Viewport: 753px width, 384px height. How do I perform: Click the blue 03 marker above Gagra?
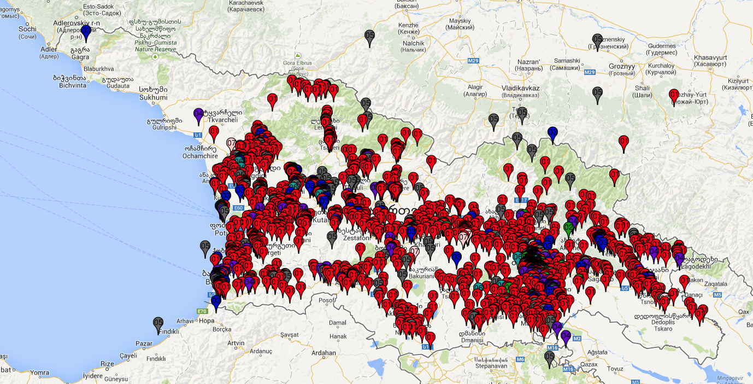tap(86, 32)
